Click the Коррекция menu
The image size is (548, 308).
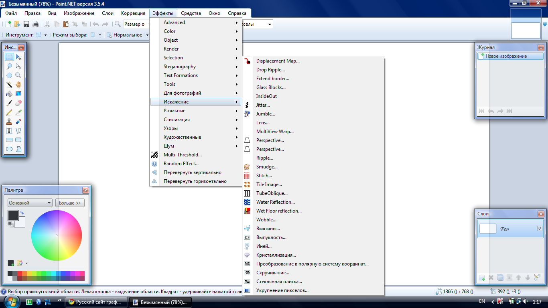click(x=133, y=13)
